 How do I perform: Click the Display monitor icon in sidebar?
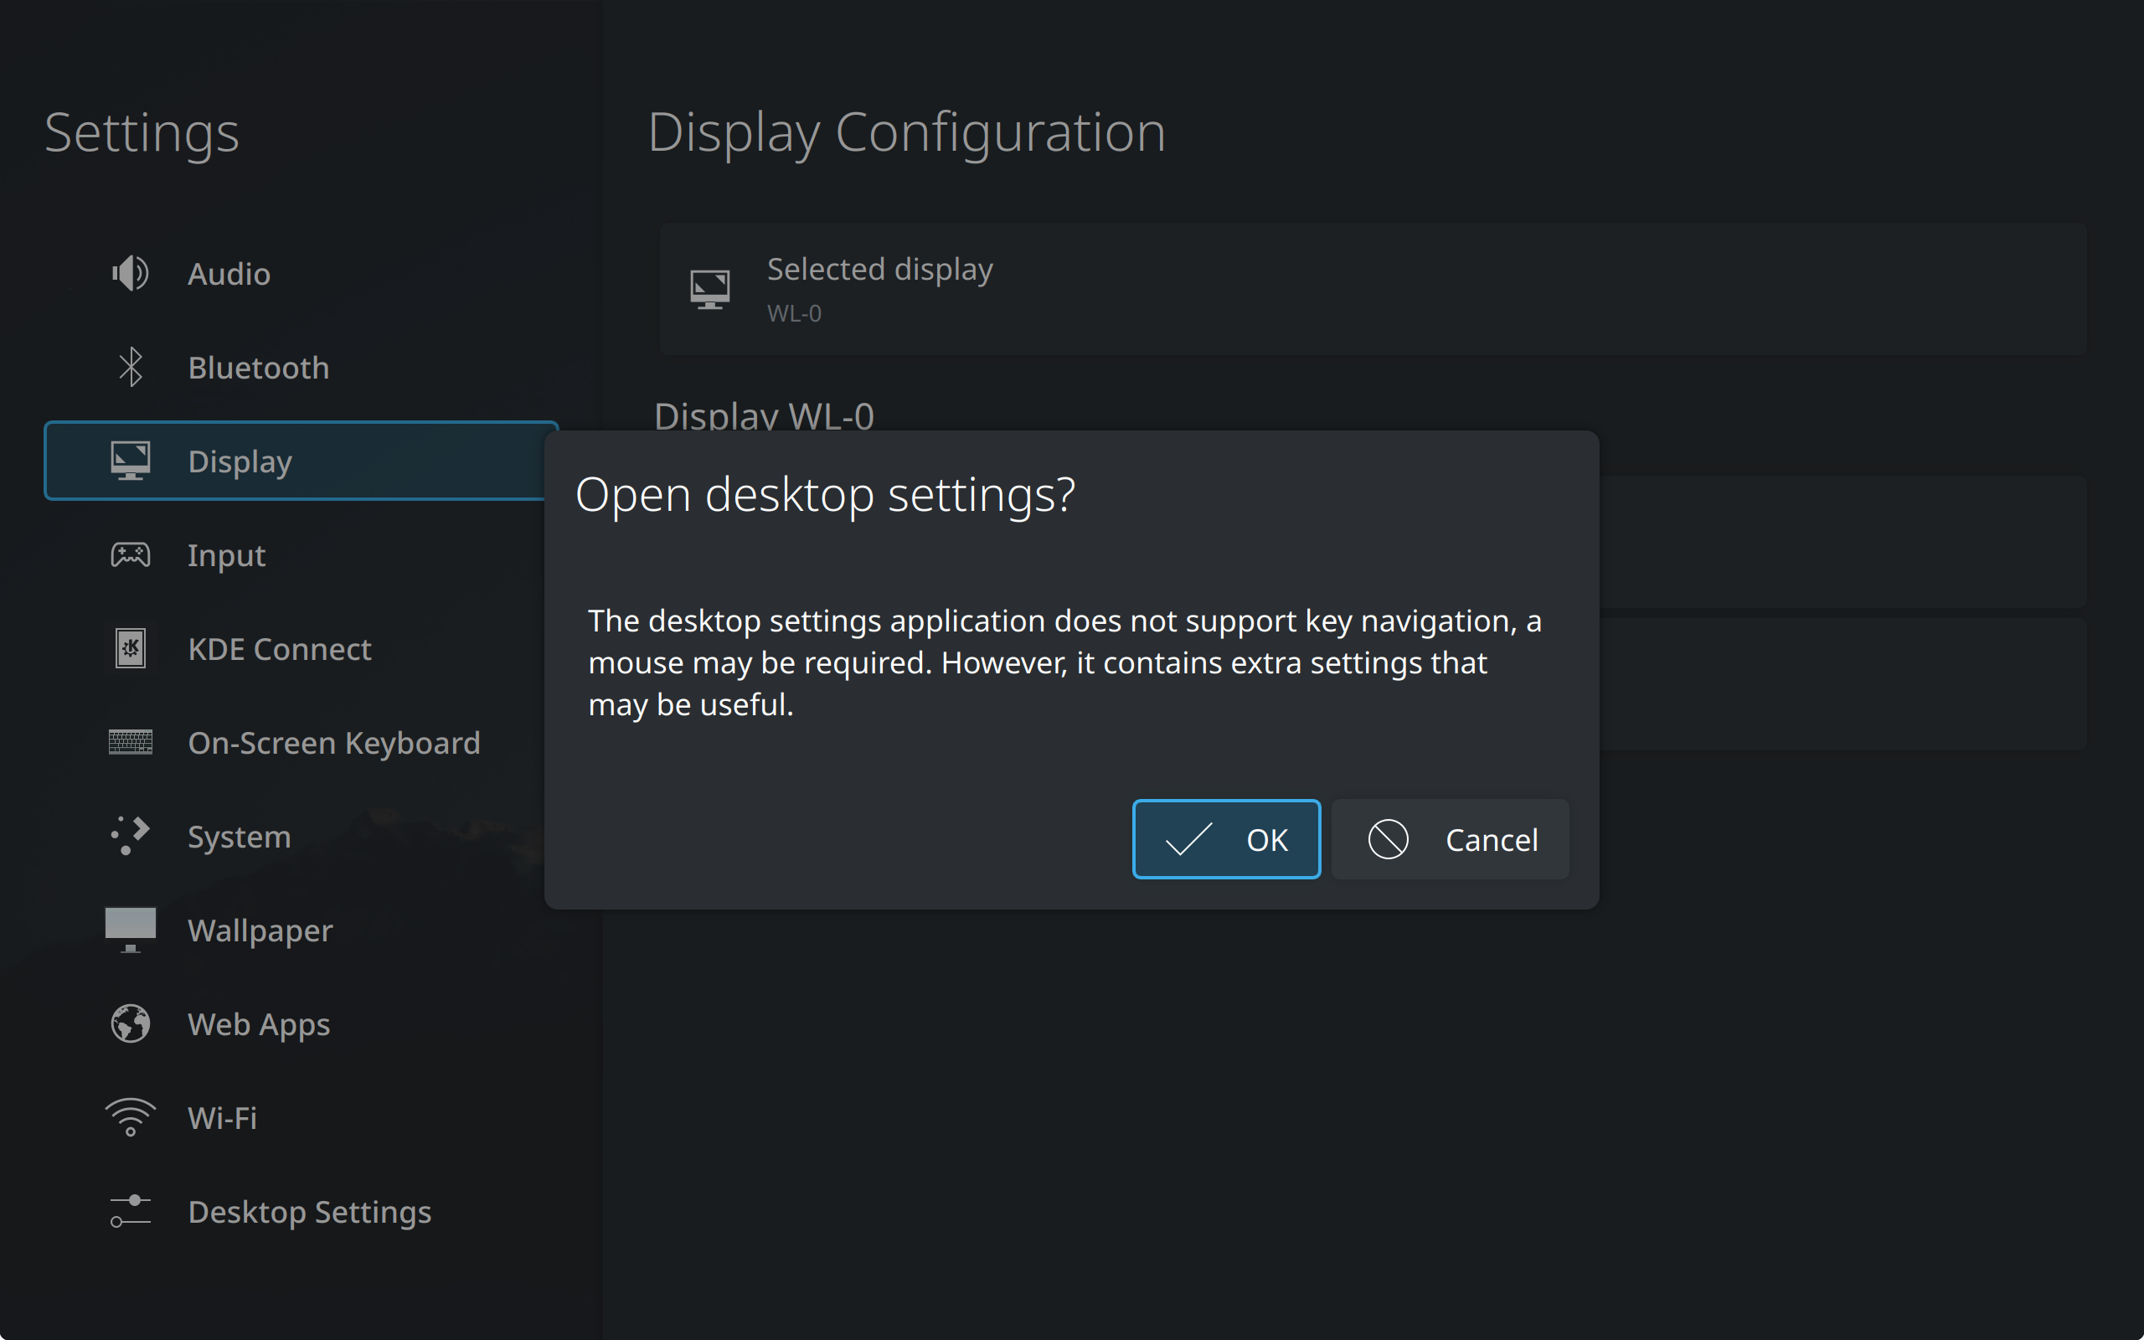pyautogui.click(x=131, y=461)
